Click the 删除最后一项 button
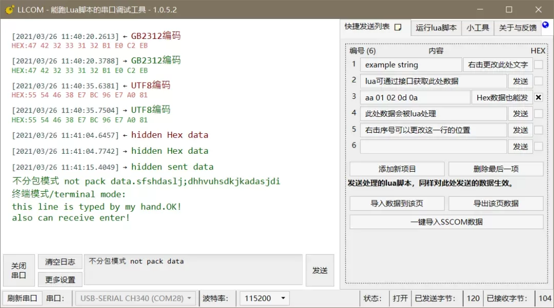554x308 pixels. [x=496, y=169]
